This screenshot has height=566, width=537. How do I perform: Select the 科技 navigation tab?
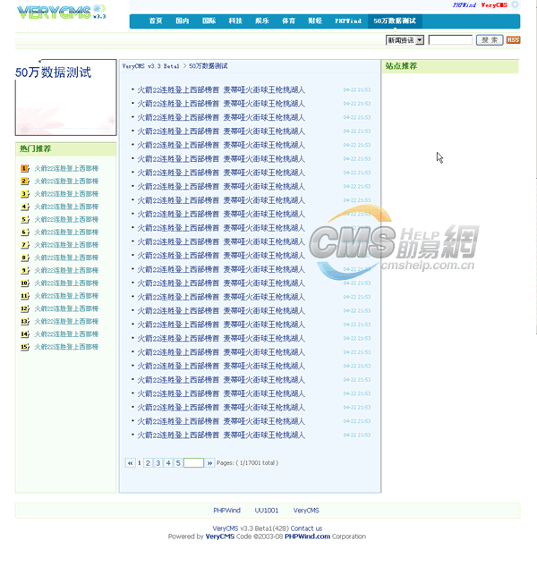(234, 20)
